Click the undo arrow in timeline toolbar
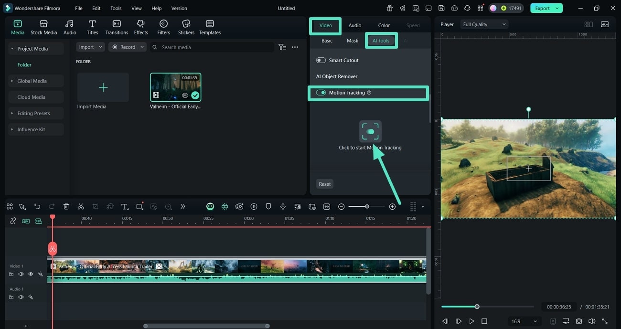621x329 pixels. point(37,206)
